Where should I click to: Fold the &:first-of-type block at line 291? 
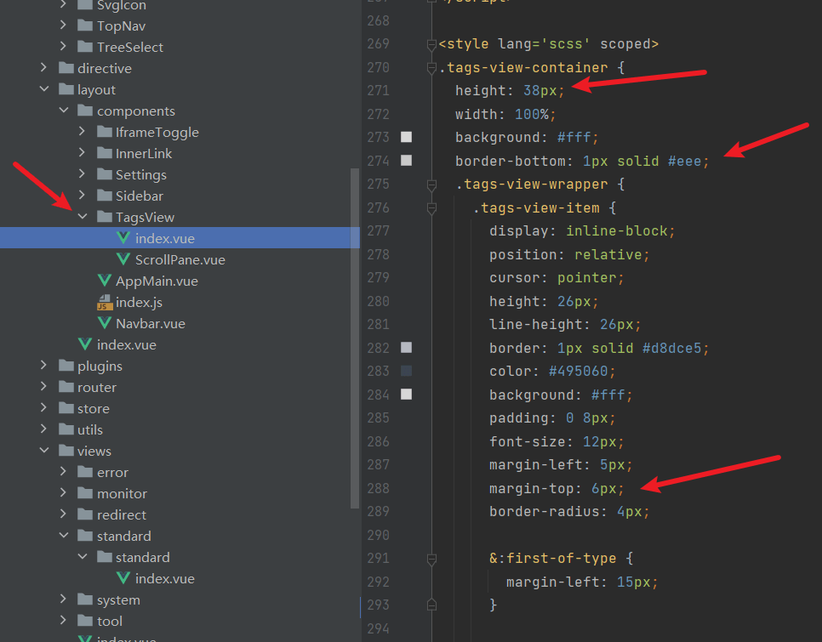[x=431, y=559]
